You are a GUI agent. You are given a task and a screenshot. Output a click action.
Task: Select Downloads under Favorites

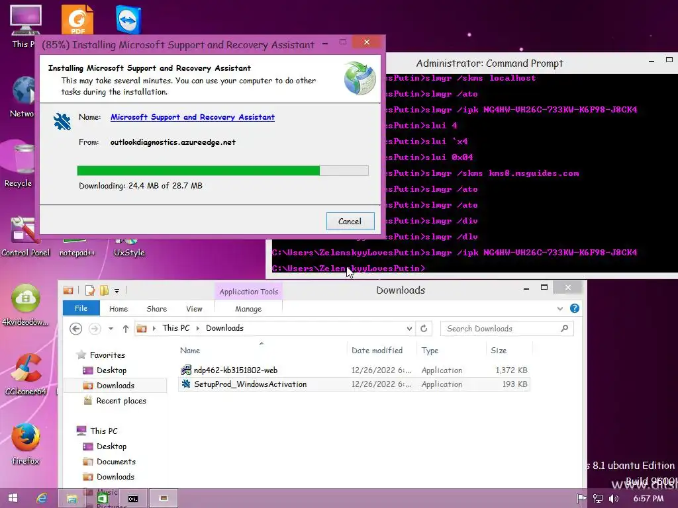(x=115, y=386)
